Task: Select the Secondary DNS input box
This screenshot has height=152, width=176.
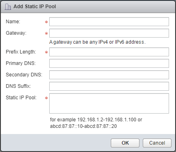Action: pyautogui.click(x=109, y=75)
